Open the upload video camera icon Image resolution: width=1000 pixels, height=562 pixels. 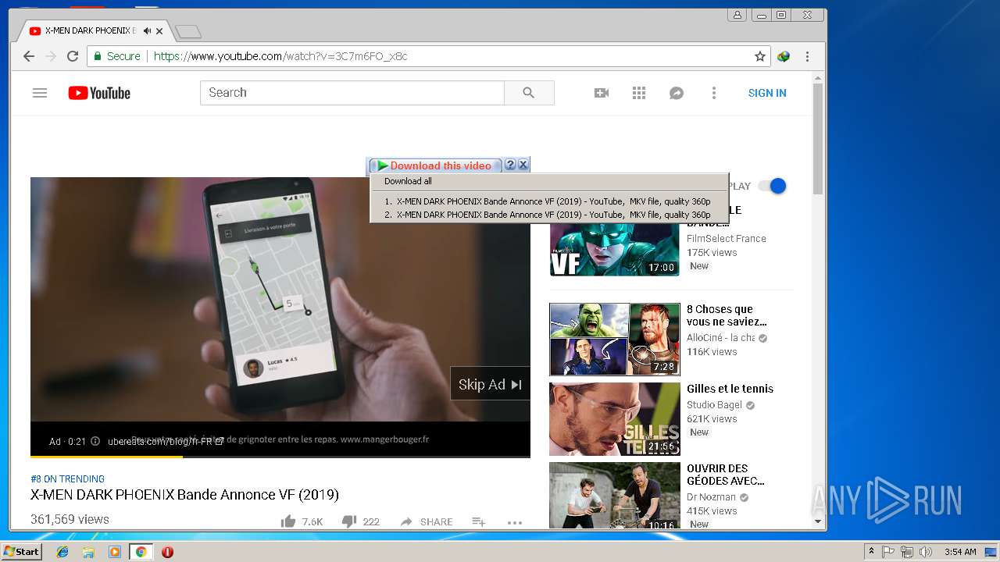pyautogui.click(x=602, y=93)
